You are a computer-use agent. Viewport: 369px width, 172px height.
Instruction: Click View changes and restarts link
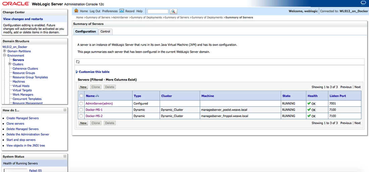(23, 19)
